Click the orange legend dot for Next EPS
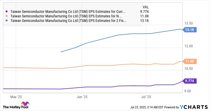The width and height of the screenshot is (210, 111). coord(6,16)
